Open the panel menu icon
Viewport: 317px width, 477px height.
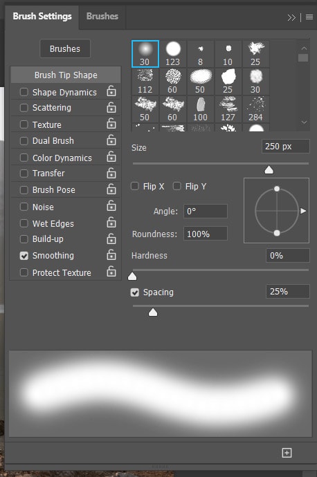click(309, 17)
